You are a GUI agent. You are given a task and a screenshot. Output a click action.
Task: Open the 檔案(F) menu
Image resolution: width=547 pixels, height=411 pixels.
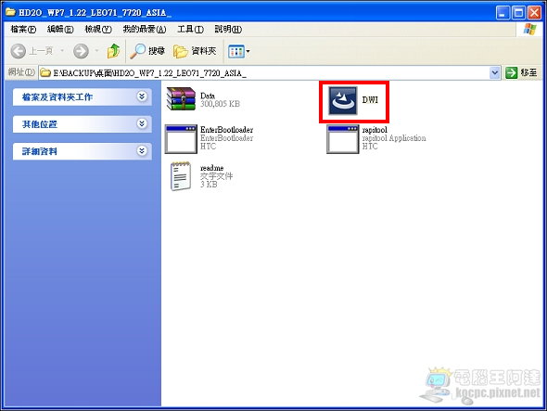pyautogui.click(x=23, y=30)
